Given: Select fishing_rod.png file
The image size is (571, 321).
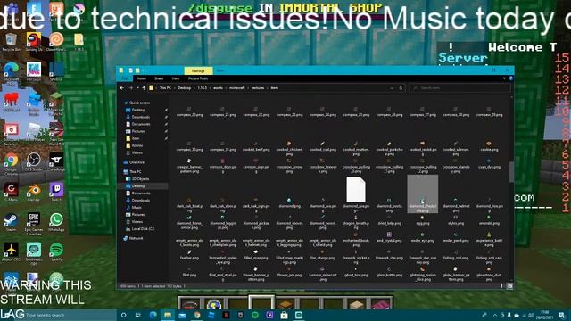Looking at the screenshot, I should click(x=456, y=255).
